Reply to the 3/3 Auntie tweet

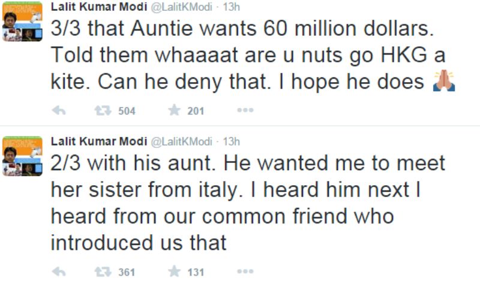[x=59, y=110]
